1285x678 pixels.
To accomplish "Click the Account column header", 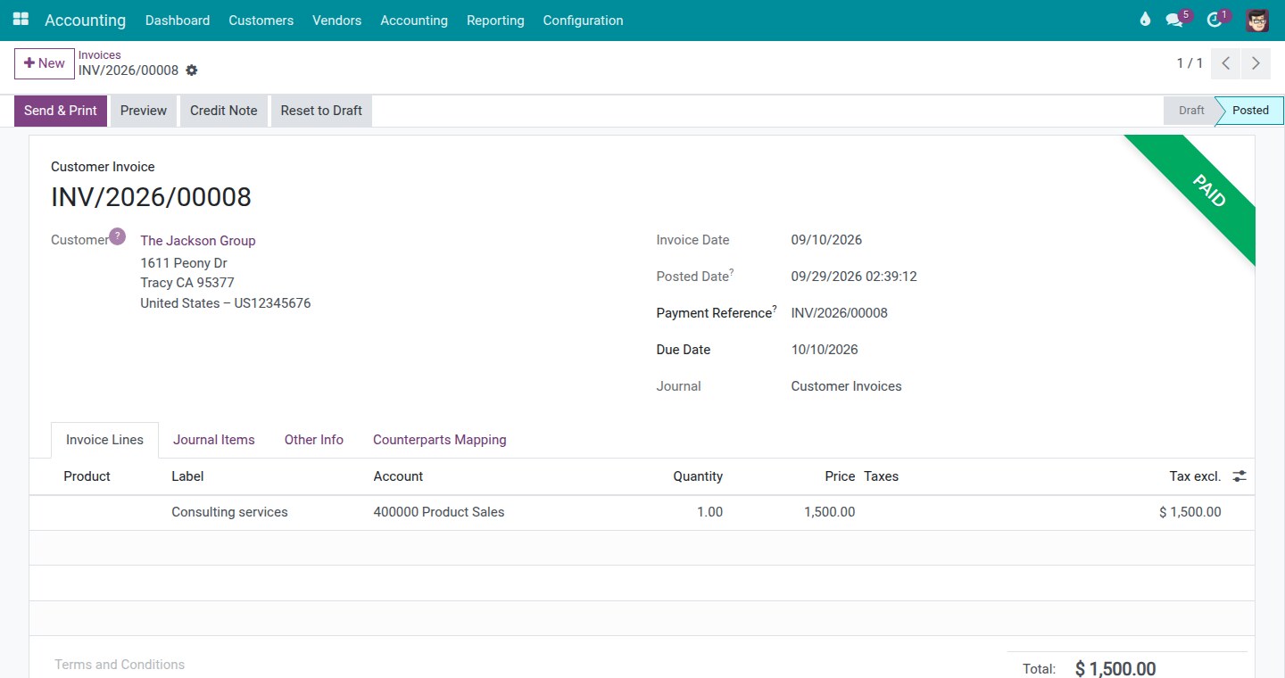I will coord(398,476).
